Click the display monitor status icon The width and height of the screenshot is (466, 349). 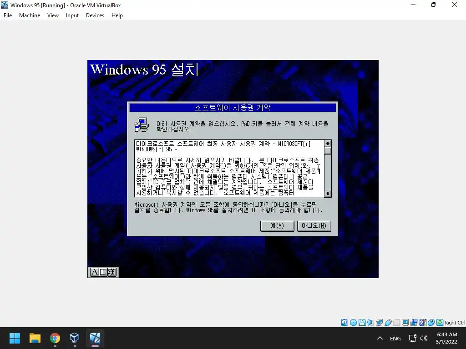click(x=405, y=323)
